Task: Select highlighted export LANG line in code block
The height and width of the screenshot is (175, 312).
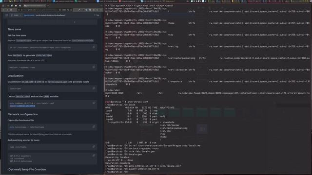Action: click(x=22, y=106)
